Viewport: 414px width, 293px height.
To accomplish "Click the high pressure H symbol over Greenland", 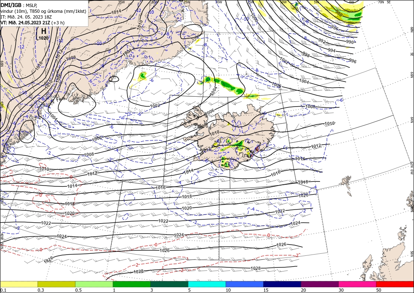I will 43,31.
